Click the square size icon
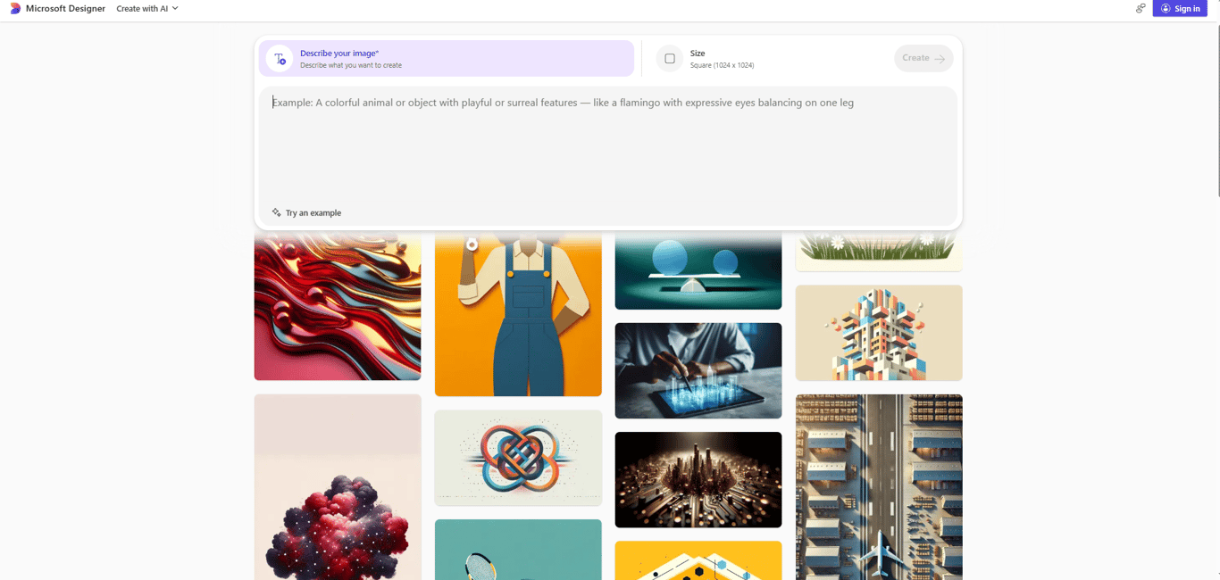Screen dimensions: 1220x580 [x=670, y=59]
